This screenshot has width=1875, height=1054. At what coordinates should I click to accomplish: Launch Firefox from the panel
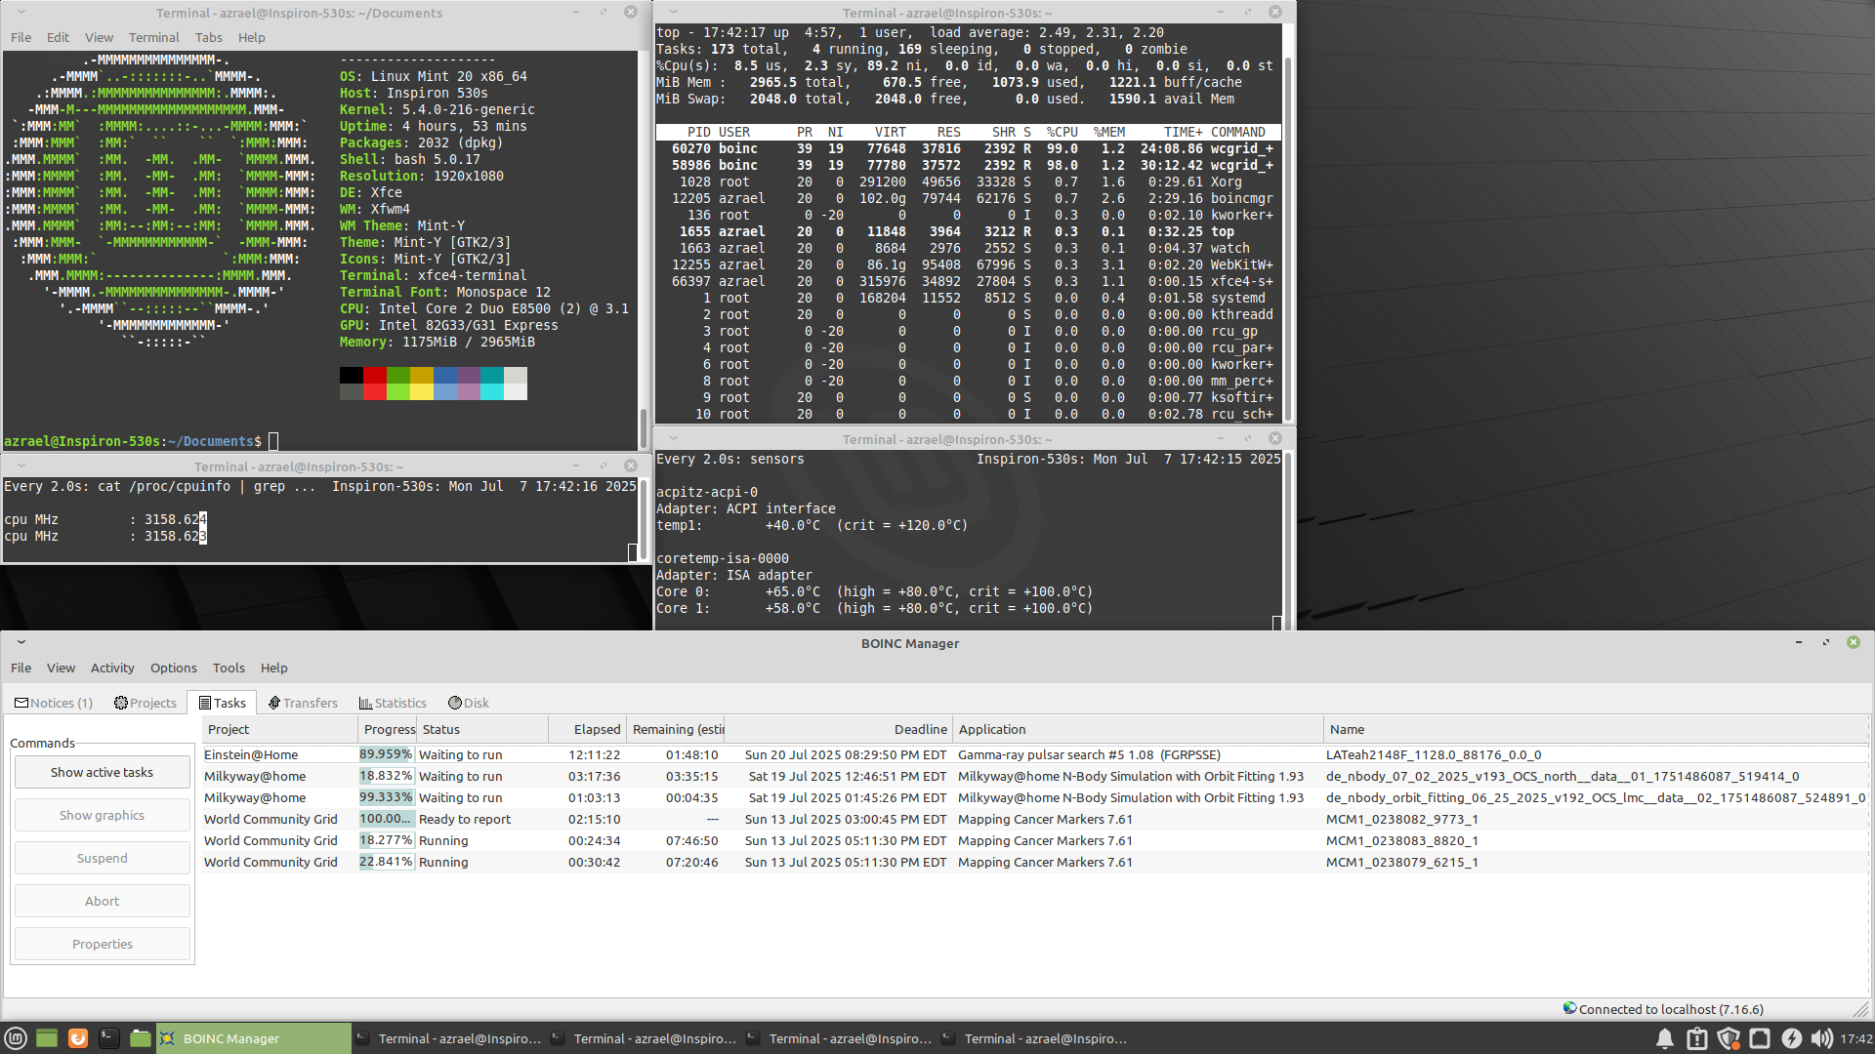(x=78, y=1038)
